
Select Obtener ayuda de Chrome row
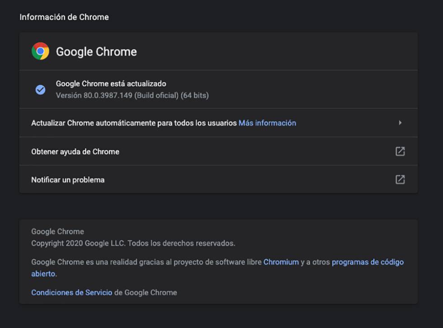pyautogui.click(x=218, y=151)
